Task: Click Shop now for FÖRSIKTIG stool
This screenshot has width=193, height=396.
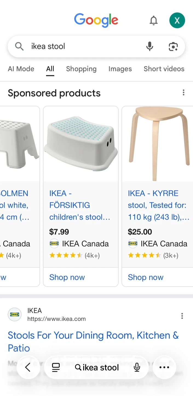Action: coord(67,277)
